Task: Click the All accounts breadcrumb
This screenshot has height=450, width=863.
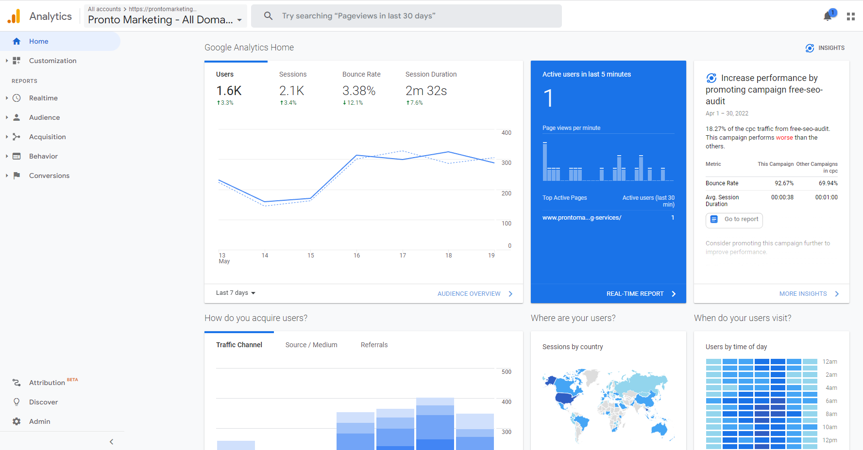Action: coord(104,9)
